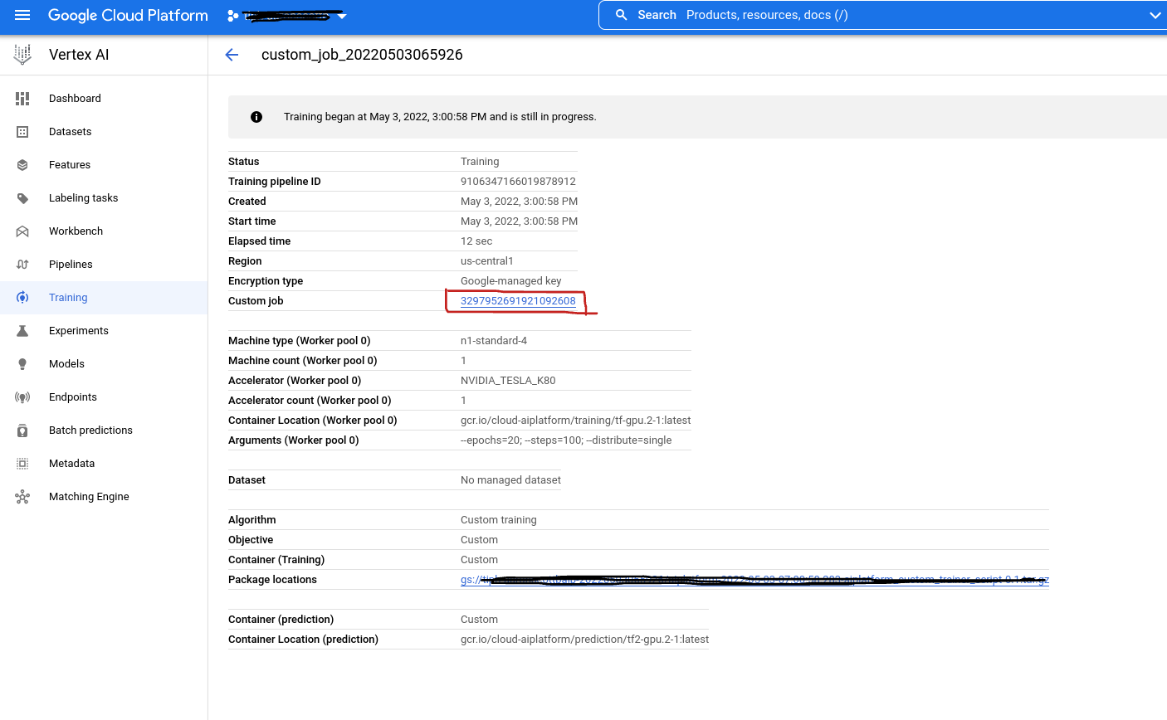Click the Datasets icon in sidebar

point(22,132)
